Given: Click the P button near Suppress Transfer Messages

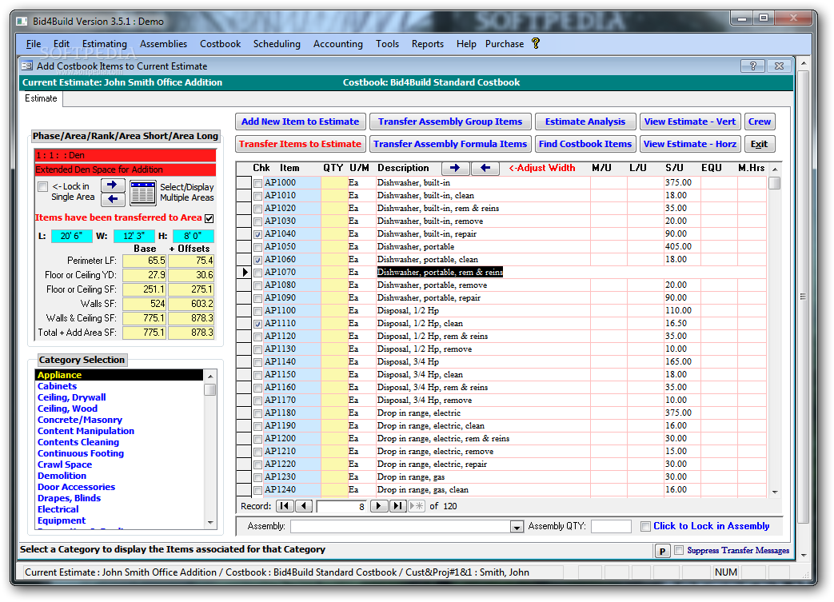Looking at the screenshot, I should coord(662,551).
